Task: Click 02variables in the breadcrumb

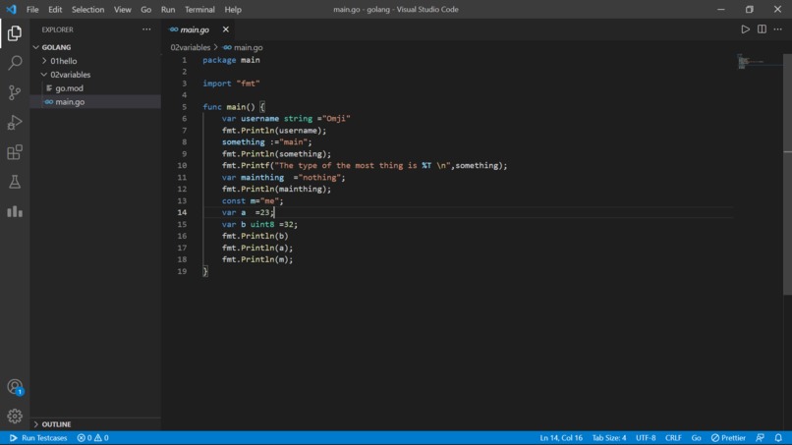Action: click(191, 47)
